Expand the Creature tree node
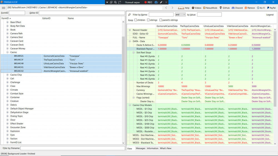Viewport: 278px width, 156px height. coord(8,101)
